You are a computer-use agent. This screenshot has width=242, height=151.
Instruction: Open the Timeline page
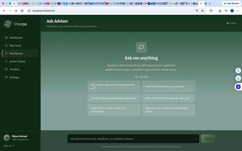pos(20,69)
